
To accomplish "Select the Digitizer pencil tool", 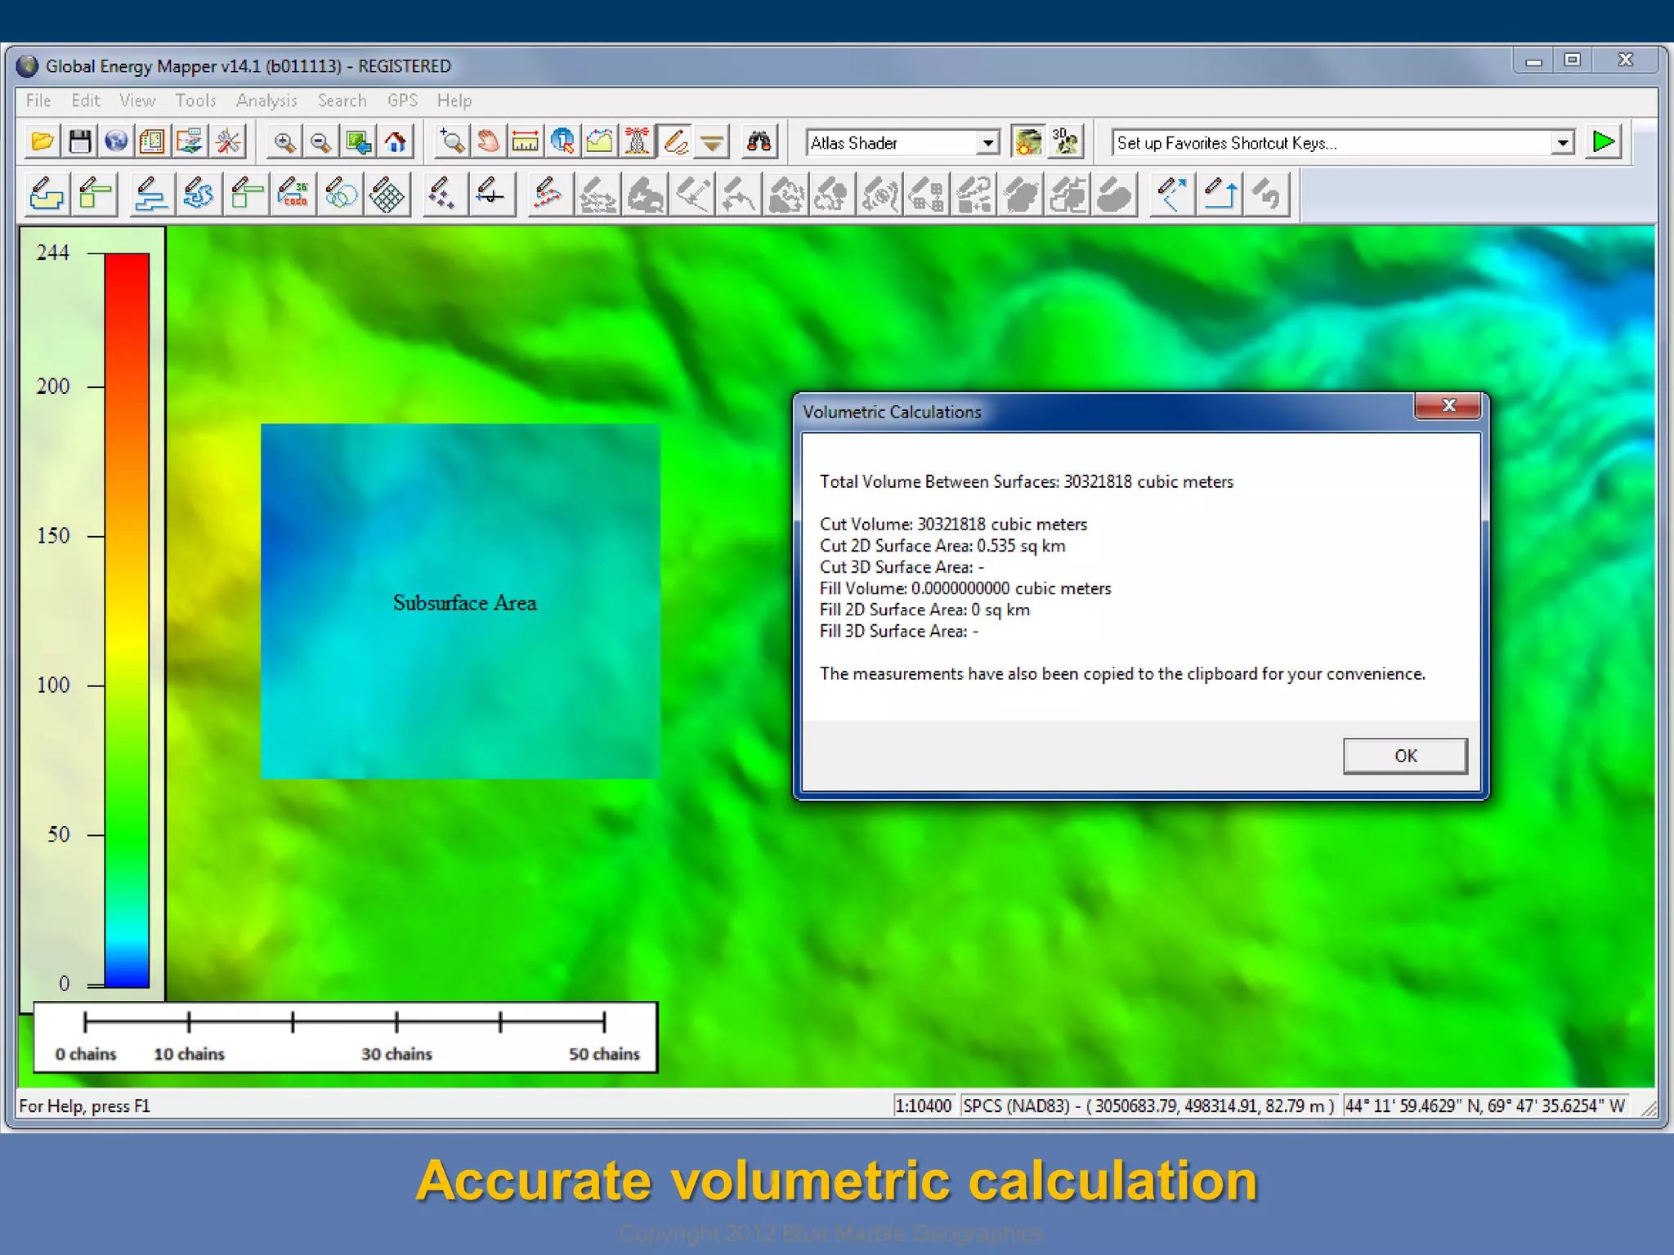I will (x=675, y=142).
